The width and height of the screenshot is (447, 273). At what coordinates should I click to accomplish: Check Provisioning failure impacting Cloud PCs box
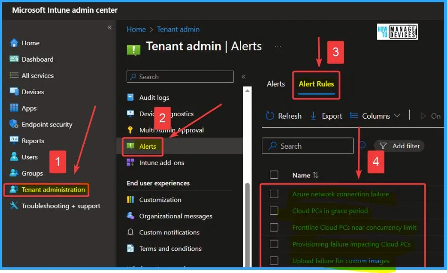[x=274, y=244]
